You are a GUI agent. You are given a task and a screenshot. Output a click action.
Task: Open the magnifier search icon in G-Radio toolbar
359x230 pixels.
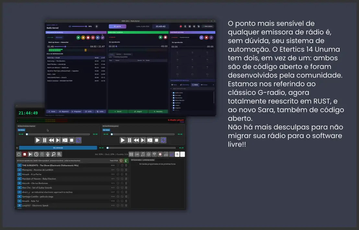coord(53,154)
